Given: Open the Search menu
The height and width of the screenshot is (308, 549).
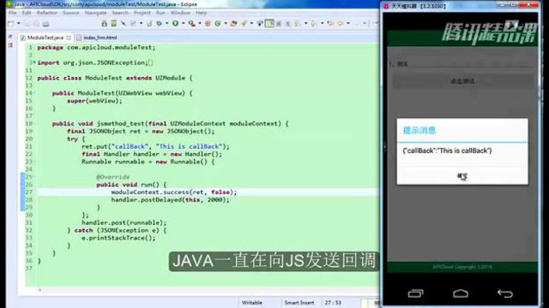Looking at the screenshot, I should point(120,13).
